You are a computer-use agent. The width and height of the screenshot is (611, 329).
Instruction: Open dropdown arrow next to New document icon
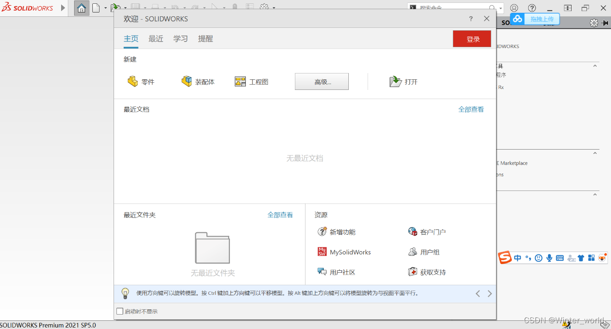tap(105, 8)
